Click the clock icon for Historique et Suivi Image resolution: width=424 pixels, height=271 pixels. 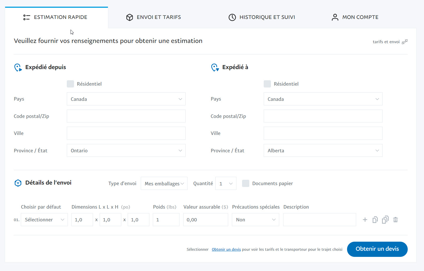coord(232,17)
